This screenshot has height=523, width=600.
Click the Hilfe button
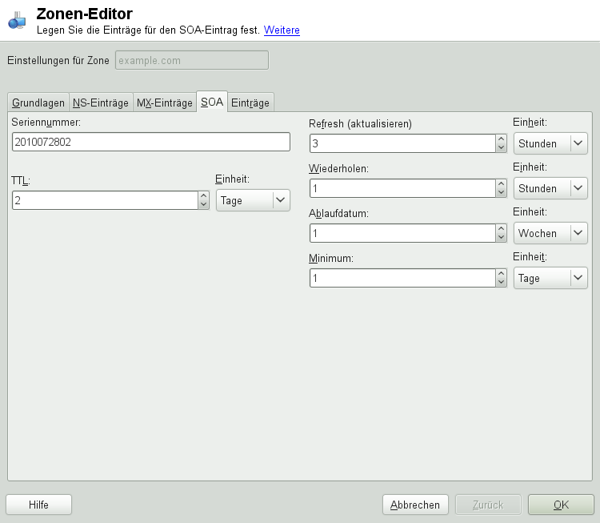point(38,505)
